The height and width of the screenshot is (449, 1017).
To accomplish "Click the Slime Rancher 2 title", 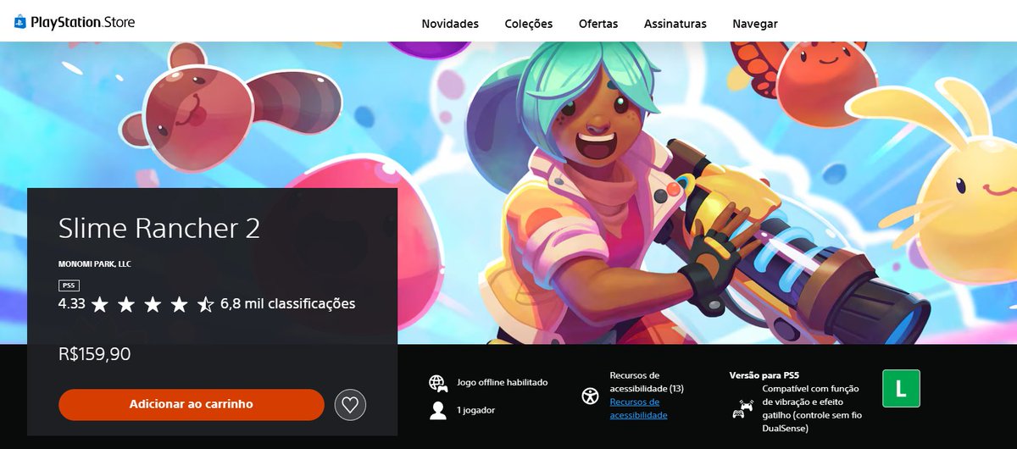I will (x=159, y=228).
